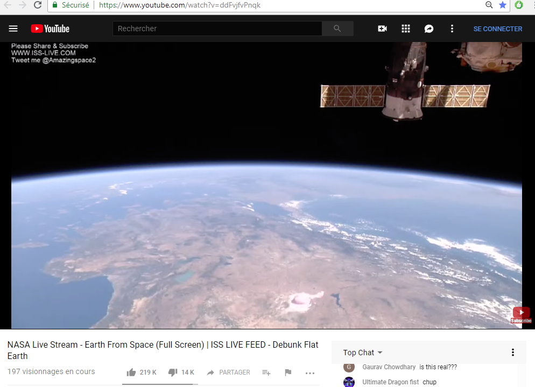
Task: Click the like/dislike ratio bar
Action: pyautogui.click(x=160, y=384)
